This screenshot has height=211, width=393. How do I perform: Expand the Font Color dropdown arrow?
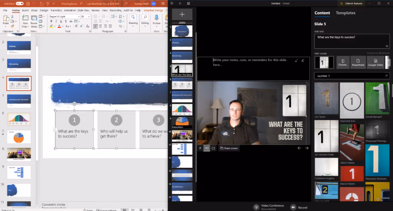[x=63, y=26]
